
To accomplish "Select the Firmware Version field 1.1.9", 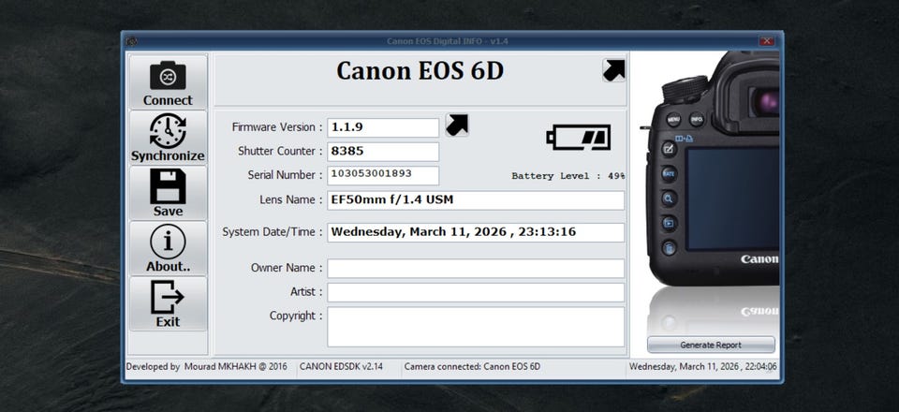I will point(383,127).
